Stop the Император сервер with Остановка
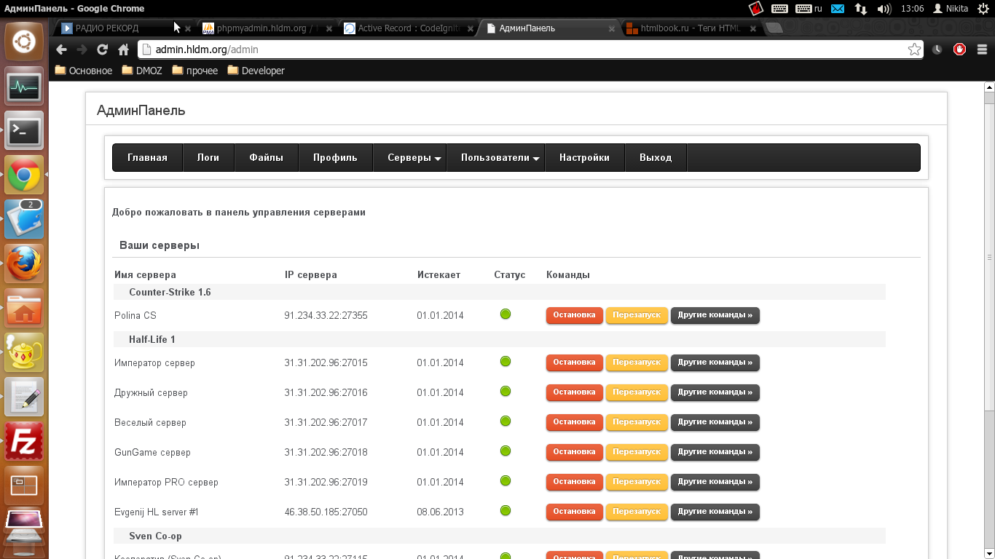This screenshot has width=995, height=559. (574, 362)
